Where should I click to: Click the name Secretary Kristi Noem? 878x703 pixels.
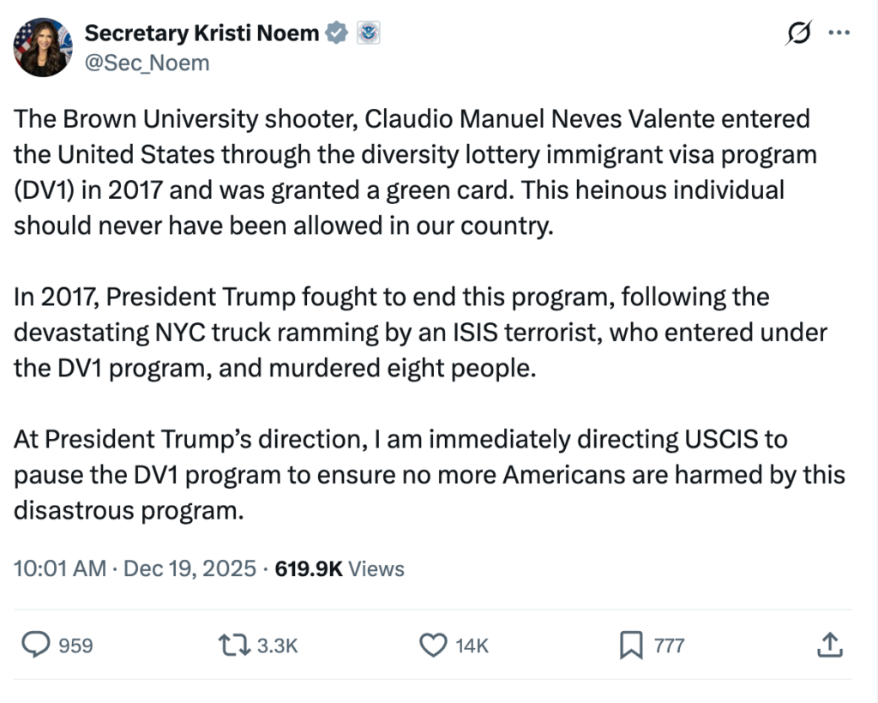coord(201,33)
